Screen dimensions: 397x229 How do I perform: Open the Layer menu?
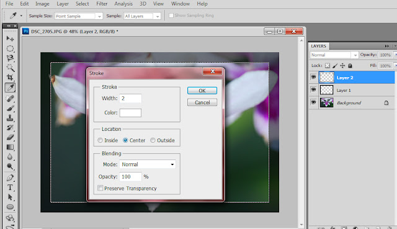coord(63,4)
